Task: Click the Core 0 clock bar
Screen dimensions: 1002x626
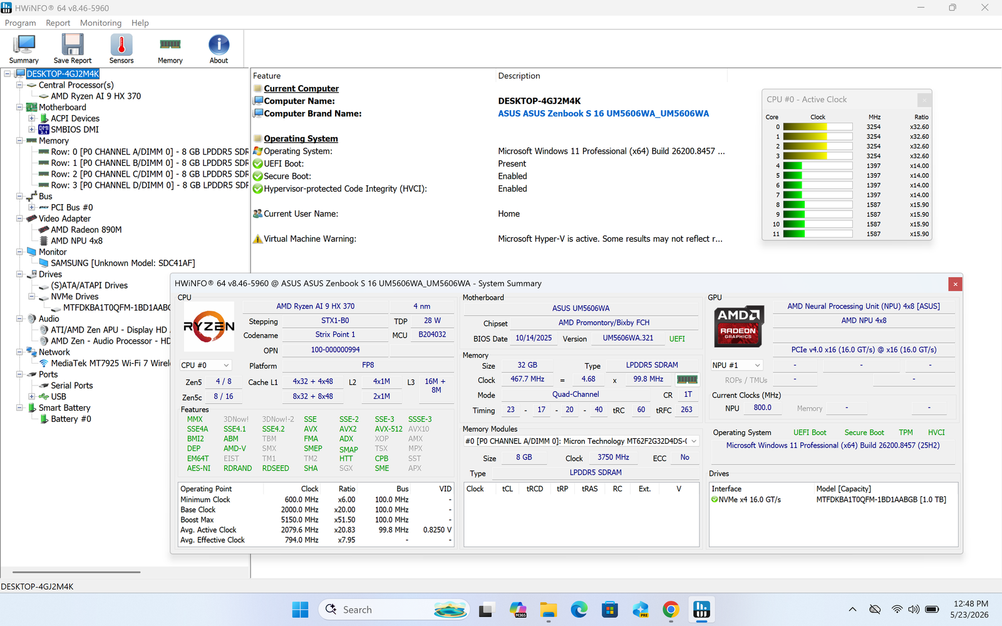Action: [x=817, y=127]
